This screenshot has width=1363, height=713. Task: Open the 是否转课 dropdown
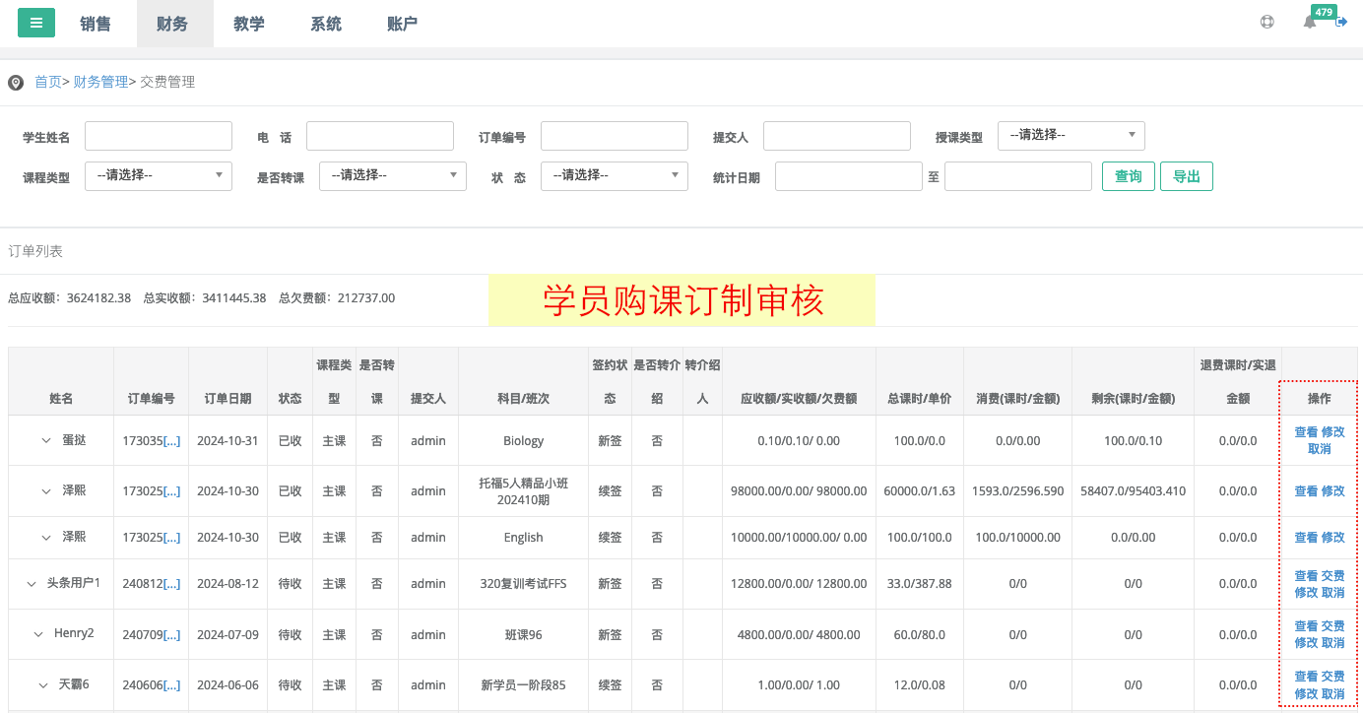392,175
